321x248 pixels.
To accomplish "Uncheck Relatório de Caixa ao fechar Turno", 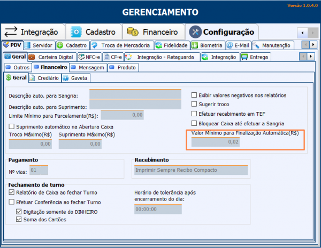I will 12,193.
